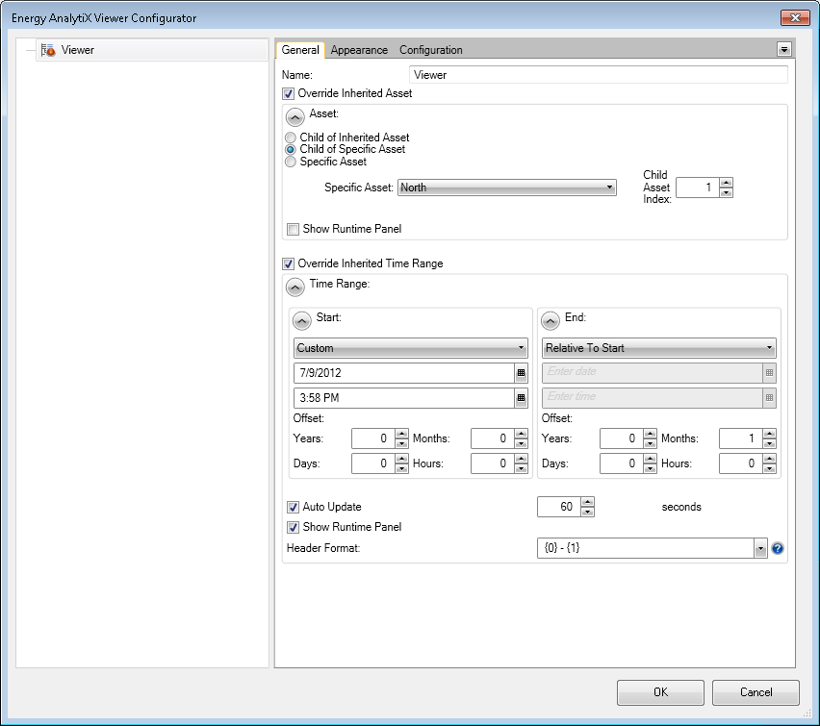This screenshot has height=726, width=820.
Task: Select the Viewer item in the tree
Action: click(x=152, y=50)
